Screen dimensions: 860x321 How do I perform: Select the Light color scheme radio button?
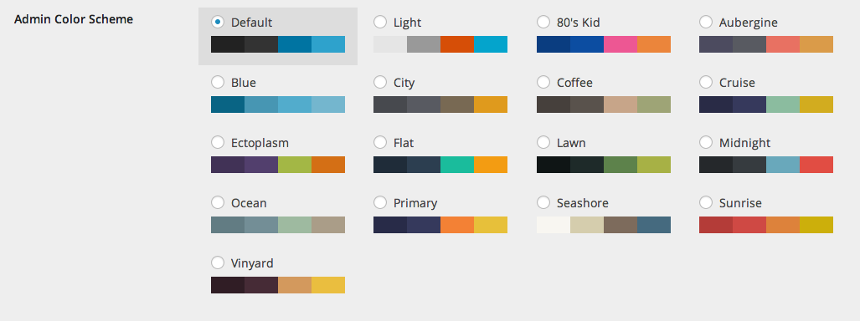(380, 22)
